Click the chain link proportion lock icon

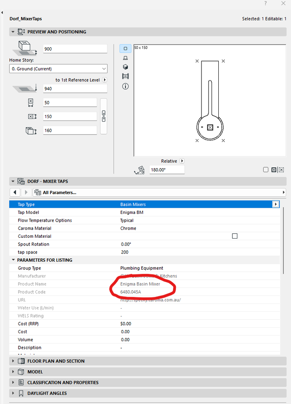[104, 116]
